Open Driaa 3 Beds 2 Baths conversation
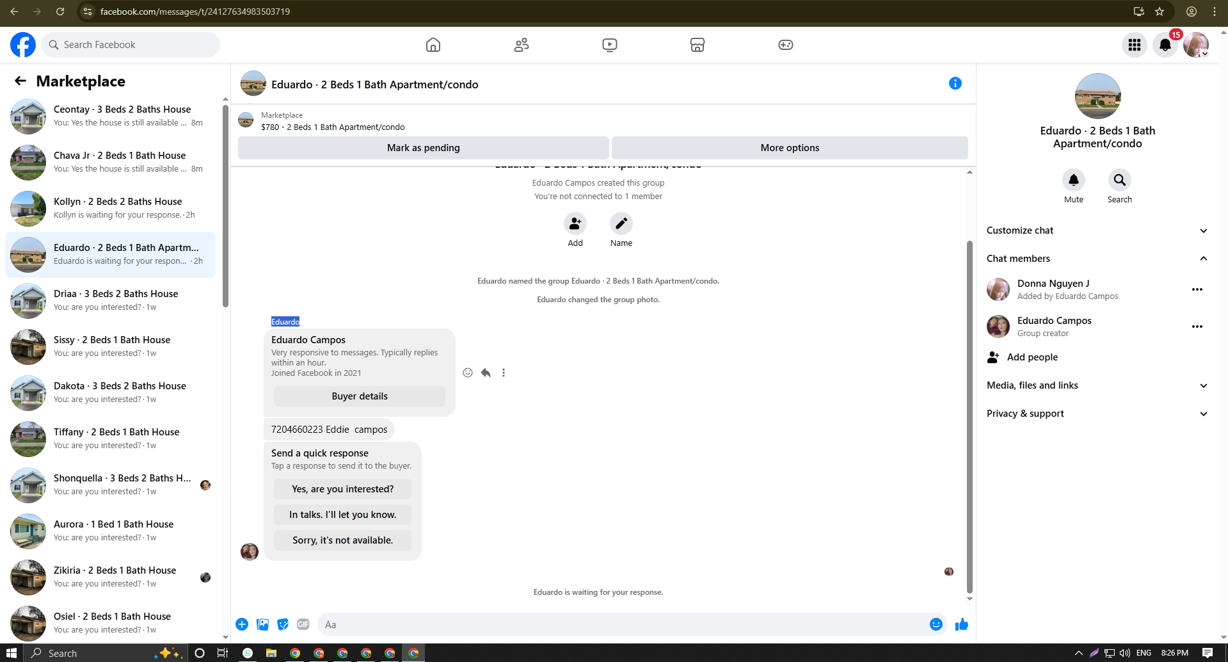Viewport: 1228px width, 662px height. pos(111,300)
